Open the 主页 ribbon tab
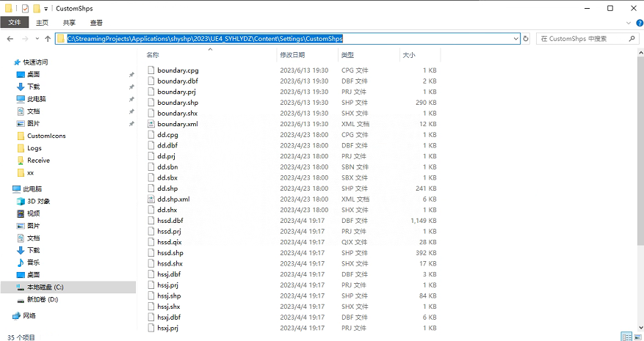The height and width of the screenshot is (341, 644). [42, 23]
